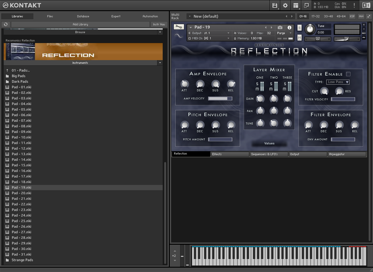373x272 pixels.
Task: Open the Effects tab
Action: (x=230, y=154)
